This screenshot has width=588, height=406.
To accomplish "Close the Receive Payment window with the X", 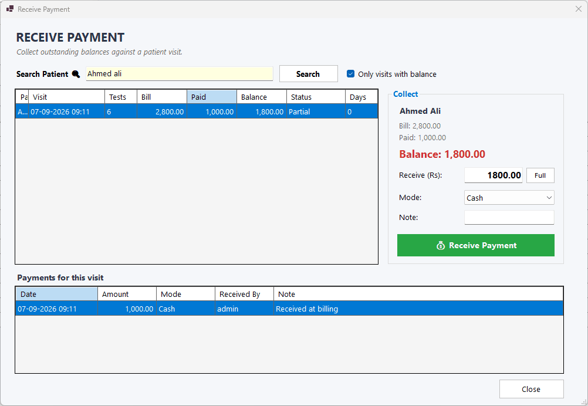I will click(x=578, y=9).
